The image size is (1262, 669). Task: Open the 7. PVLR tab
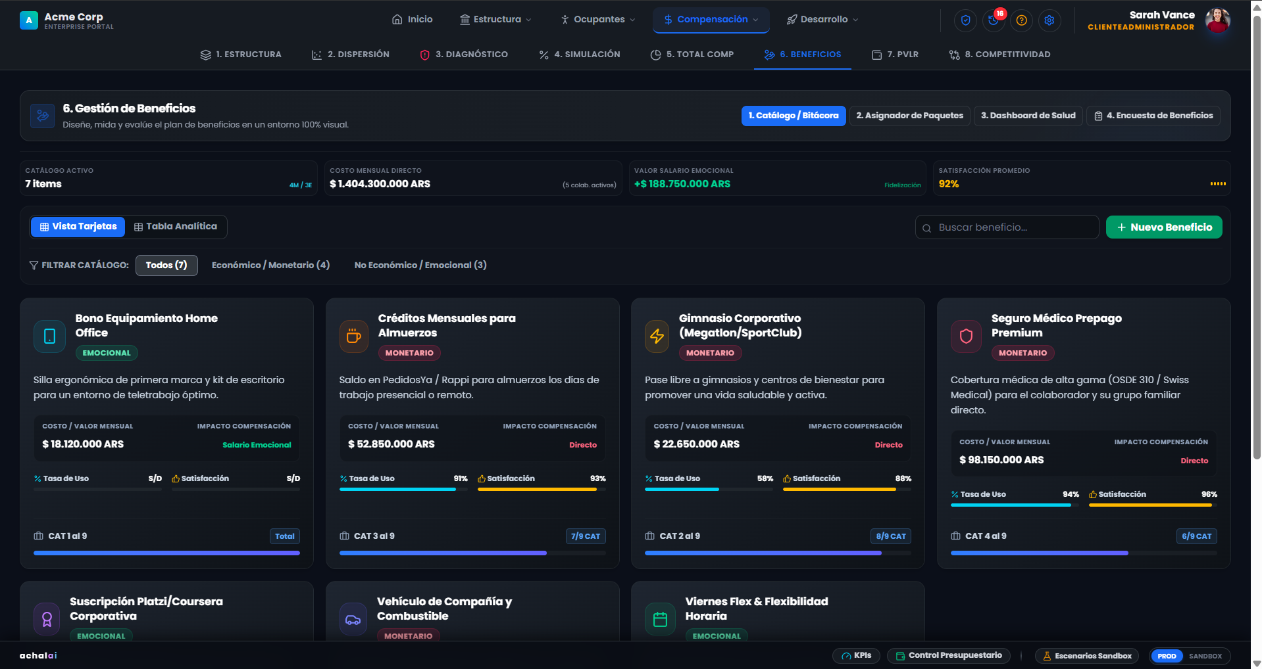895,55
